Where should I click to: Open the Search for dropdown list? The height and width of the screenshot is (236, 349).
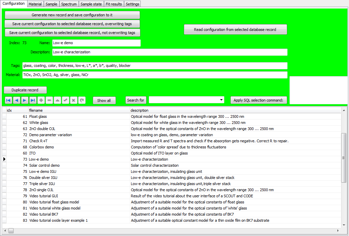222,100
